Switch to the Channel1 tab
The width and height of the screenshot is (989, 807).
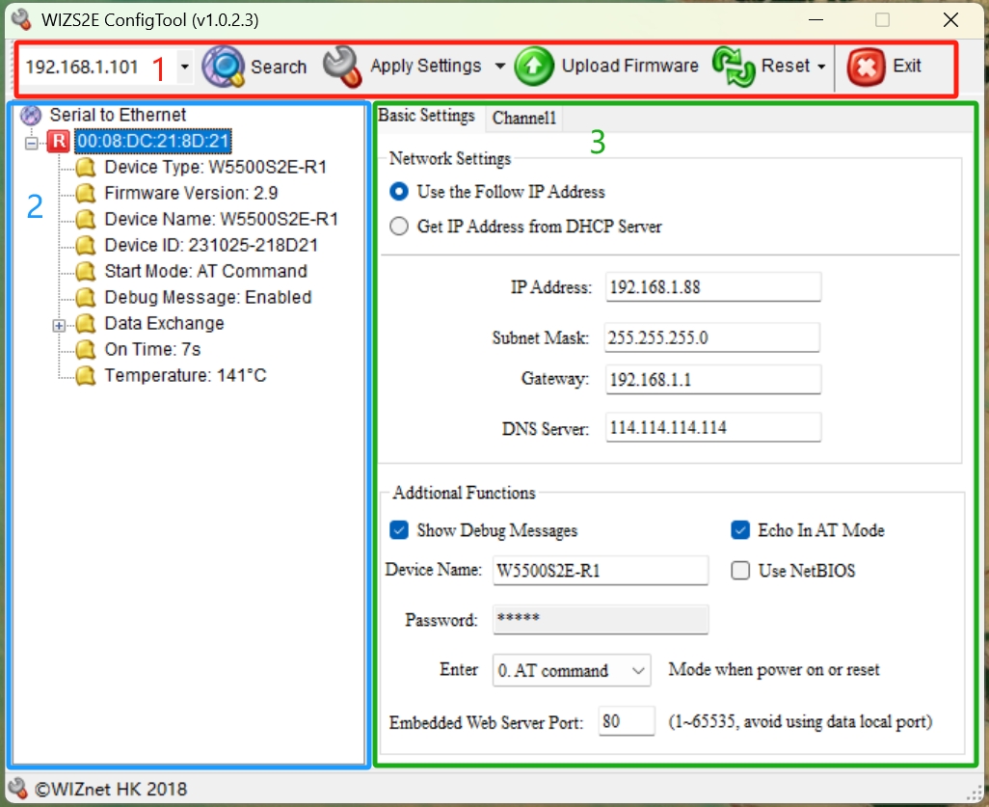point(524,119)
